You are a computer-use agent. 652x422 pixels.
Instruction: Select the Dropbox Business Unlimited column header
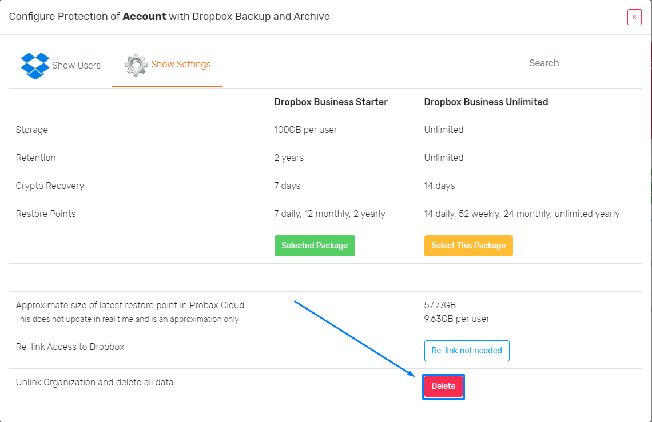[486, 102]
